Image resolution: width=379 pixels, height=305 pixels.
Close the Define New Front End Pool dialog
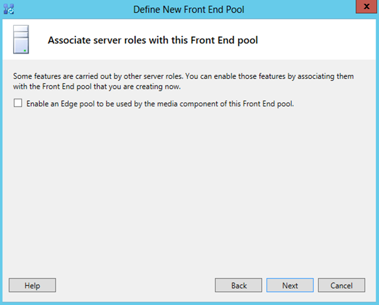366,7
